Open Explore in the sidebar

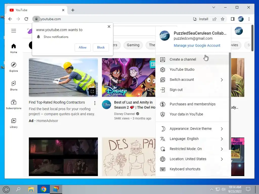click(x=14, y=67)
